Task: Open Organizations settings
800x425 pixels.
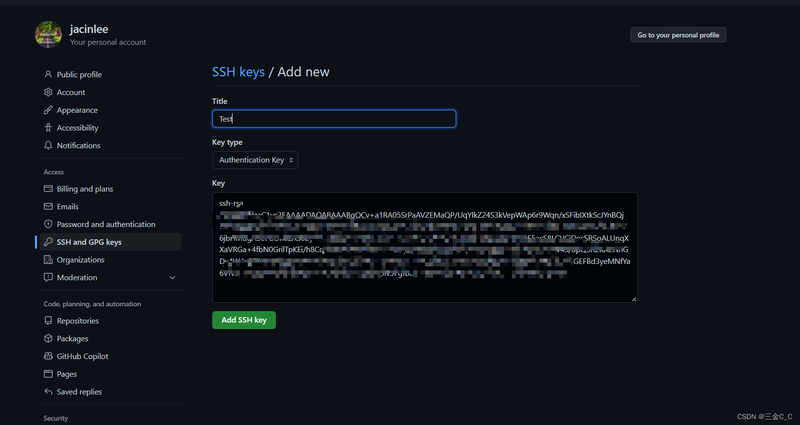Action: [81, 260]
